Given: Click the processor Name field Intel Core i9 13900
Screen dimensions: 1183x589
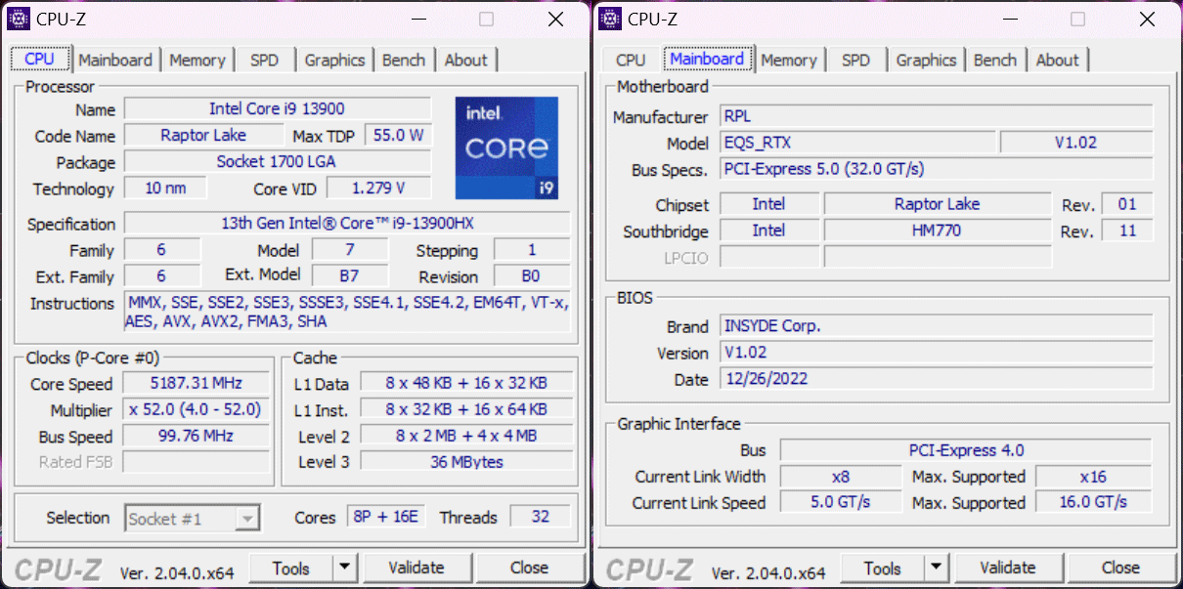Looking at the screenshot, I should pos(278,109).
